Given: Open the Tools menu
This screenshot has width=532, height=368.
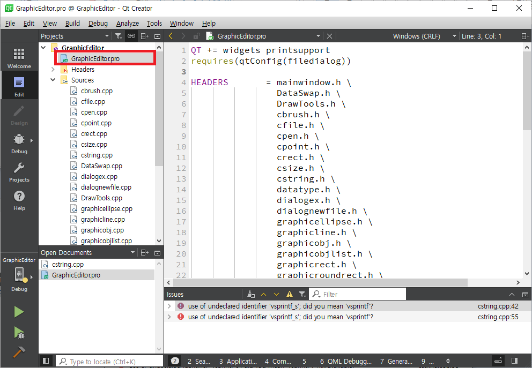Looking at the screenshot, I should 154,24.
